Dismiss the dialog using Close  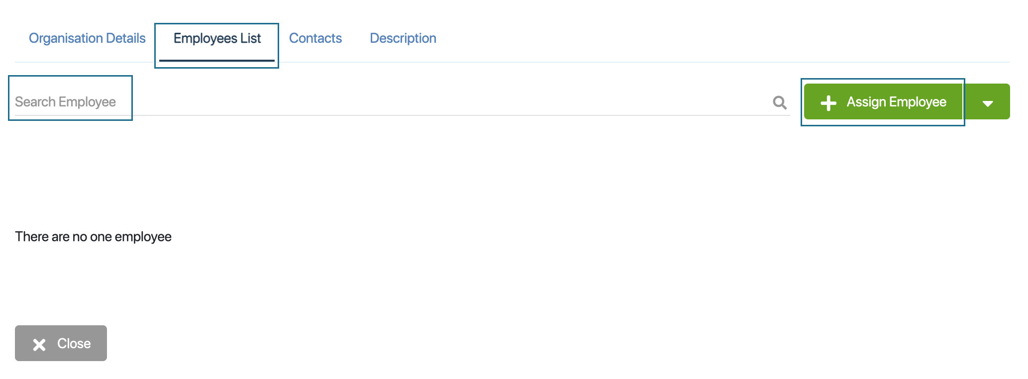click(61, 343)
